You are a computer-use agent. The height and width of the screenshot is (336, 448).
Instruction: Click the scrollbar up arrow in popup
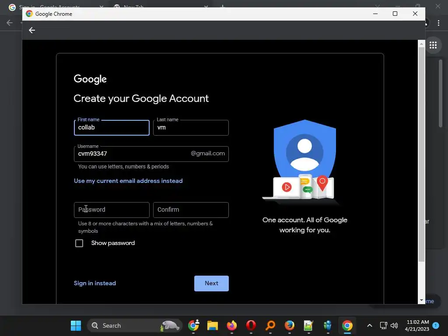(421, 44)
